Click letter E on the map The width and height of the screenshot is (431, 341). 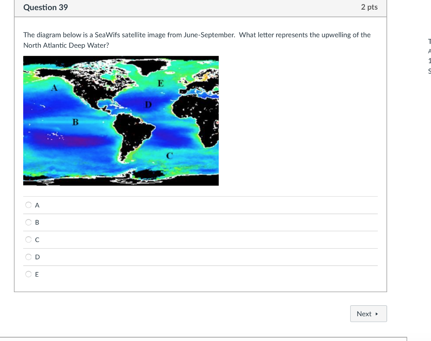(161, 83)
